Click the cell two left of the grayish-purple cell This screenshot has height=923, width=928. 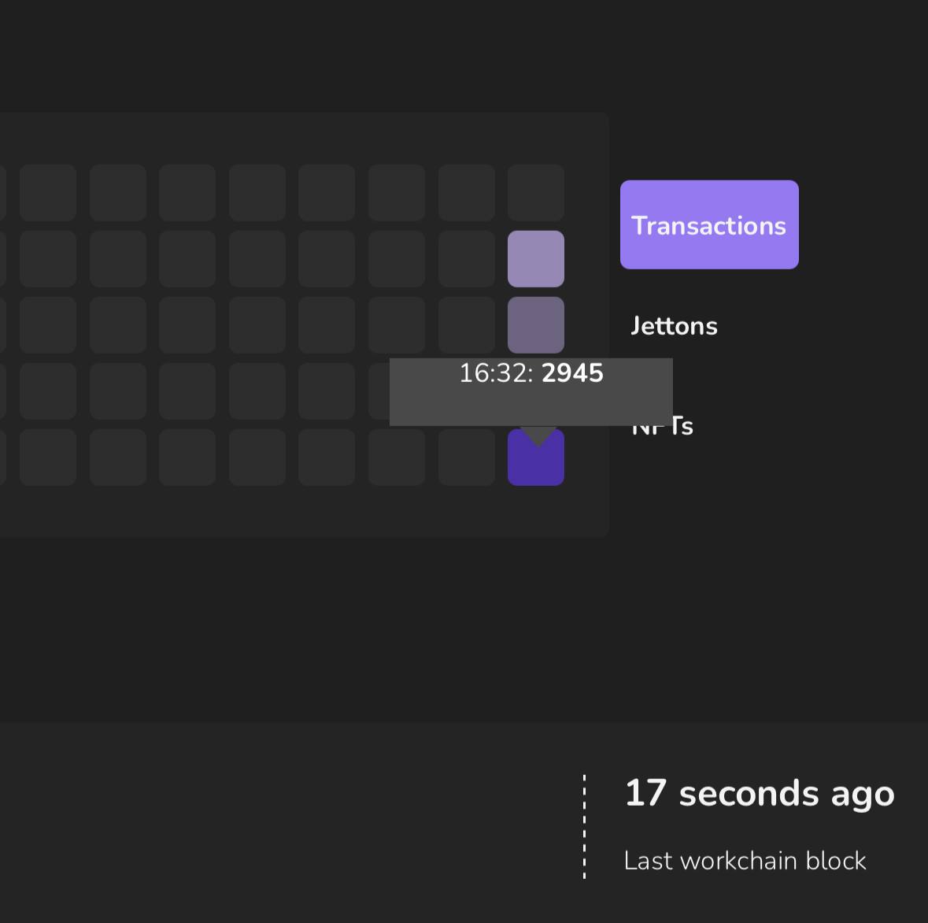[397, 324]
